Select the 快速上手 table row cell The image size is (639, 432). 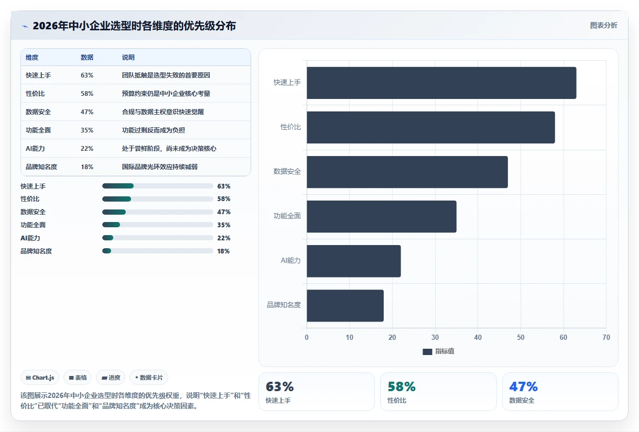(38, 75)
